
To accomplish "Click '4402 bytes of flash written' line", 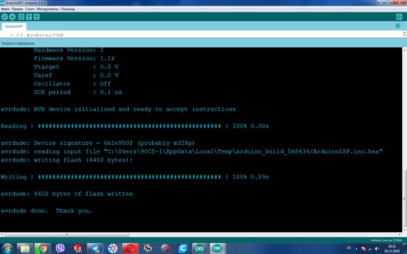I will 67,194.
